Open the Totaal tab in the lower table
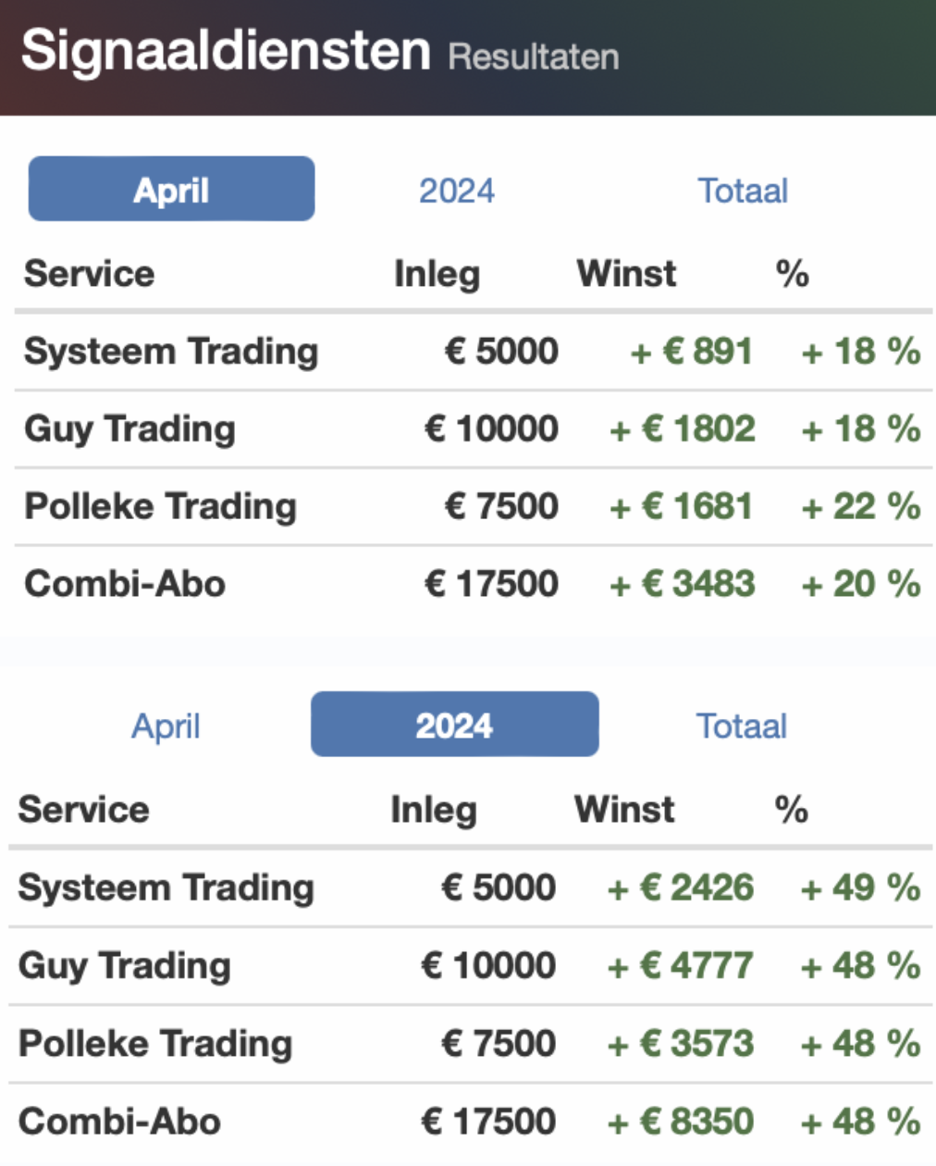936x1166 pixels. (742, 726)
